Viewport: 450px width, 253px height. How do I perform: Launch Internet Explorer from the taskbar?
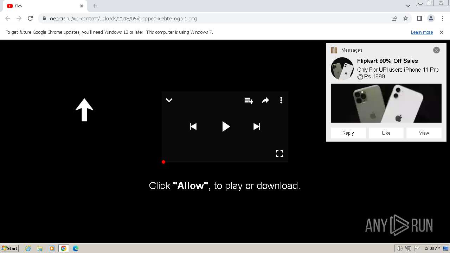[28, 248]
